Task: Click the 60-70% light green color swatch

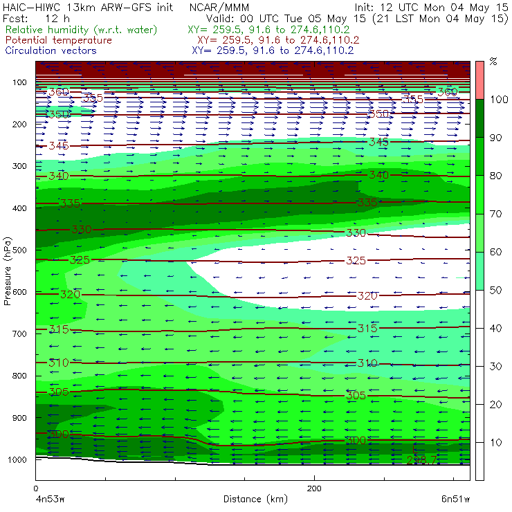Action: click(x=479, y=232)
